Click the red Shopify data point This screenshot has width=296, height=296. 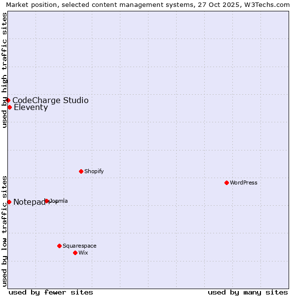[81, 171]
